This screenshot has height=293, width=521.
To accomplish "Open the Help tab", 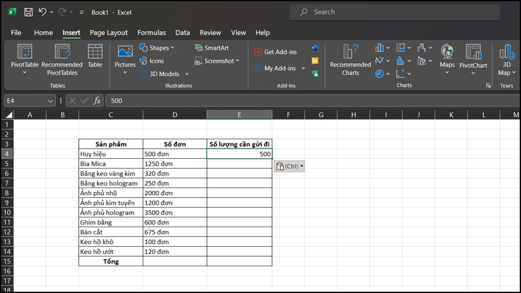I will [x=262, y=33].
